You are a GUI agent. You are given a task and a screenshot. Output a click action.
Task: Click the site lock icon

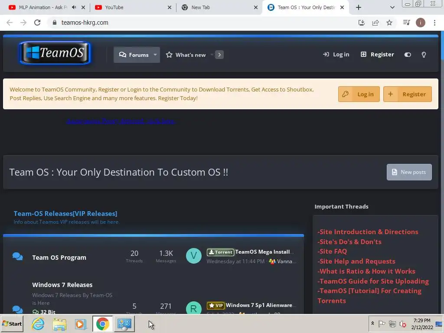point(55,23)
